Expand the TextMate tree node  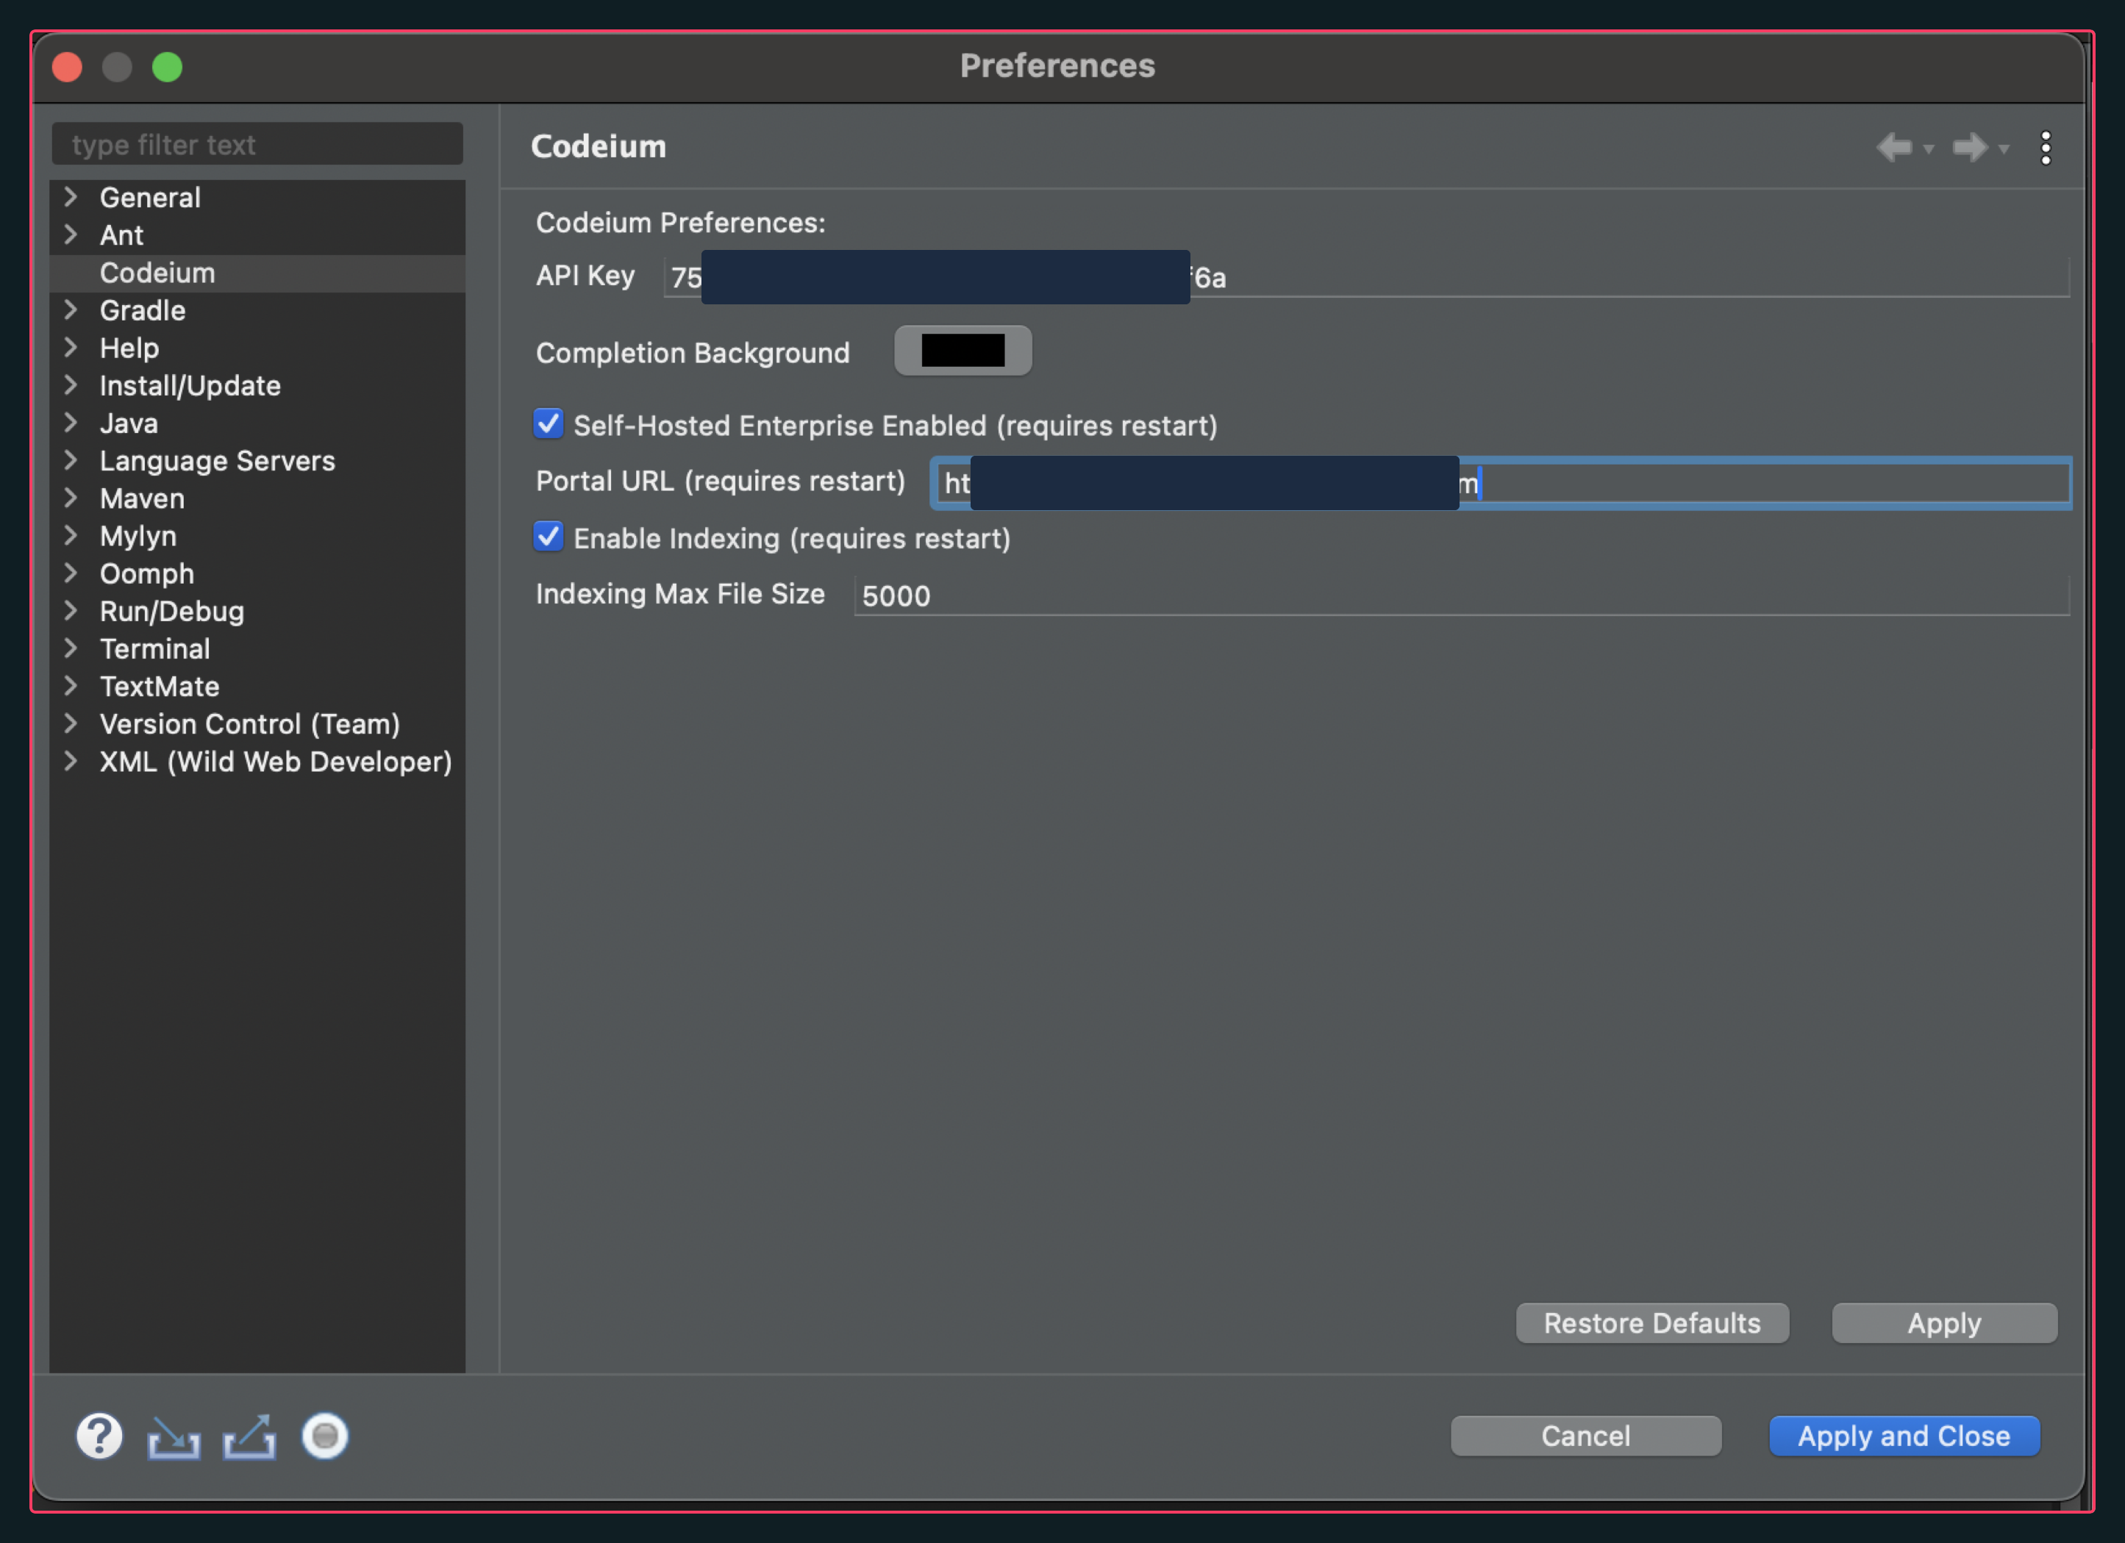coord(71,686)
